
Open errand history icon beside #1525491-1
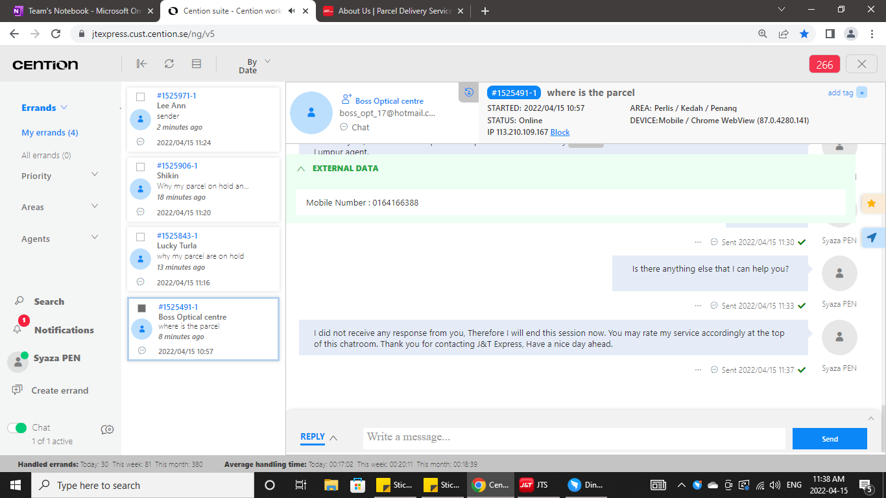(x=468, y=92)
